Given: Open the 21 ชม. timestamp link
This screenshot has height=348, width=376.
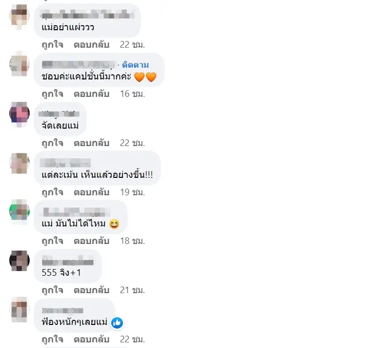Looking at the screenshot, I should pos(133,290).
